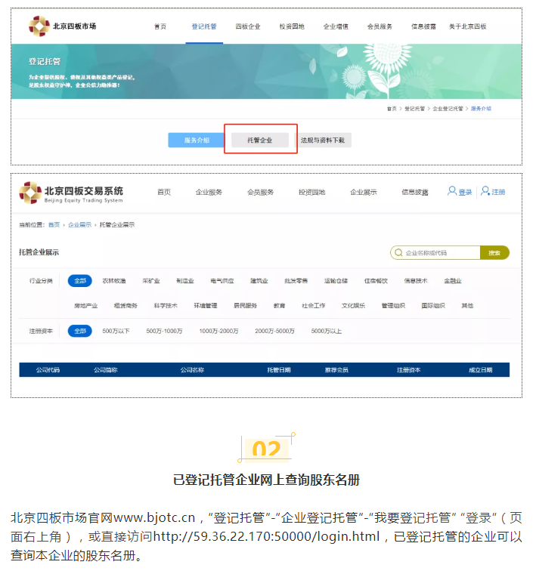The image size is (536, 571).
Task: Open the 企业增值 navigation item
Action: [336, 26]
